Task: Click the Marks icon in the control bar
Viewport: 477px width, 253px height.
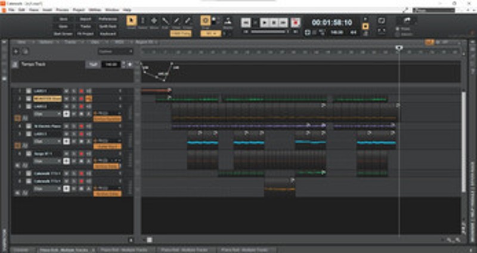Action: (x=228, y=21)
